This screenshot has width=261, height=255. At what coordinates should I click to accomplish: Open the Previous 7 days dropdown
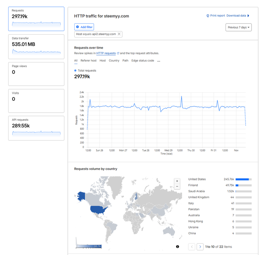[x=238, y=27]
